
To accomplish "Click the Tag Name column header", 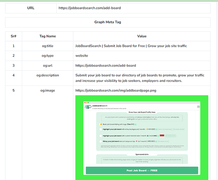I will click(48, 36).
